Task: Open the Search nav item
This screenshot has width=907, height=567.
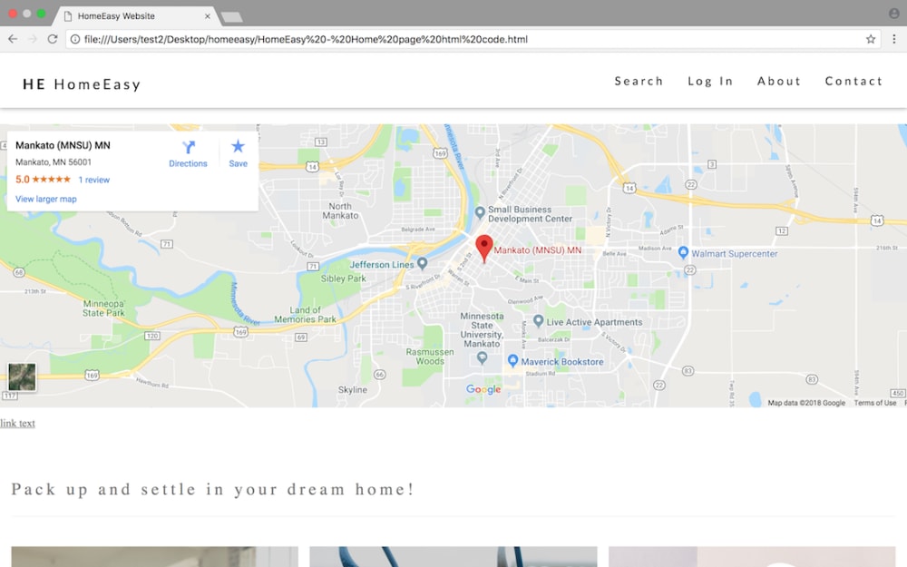Action: 639,82
